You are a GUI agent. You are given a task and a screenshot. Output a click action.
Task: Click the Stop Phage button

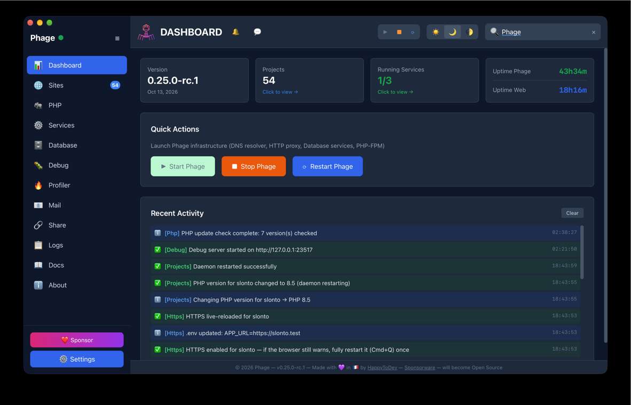pyautogui.click(x=254, y=166)
